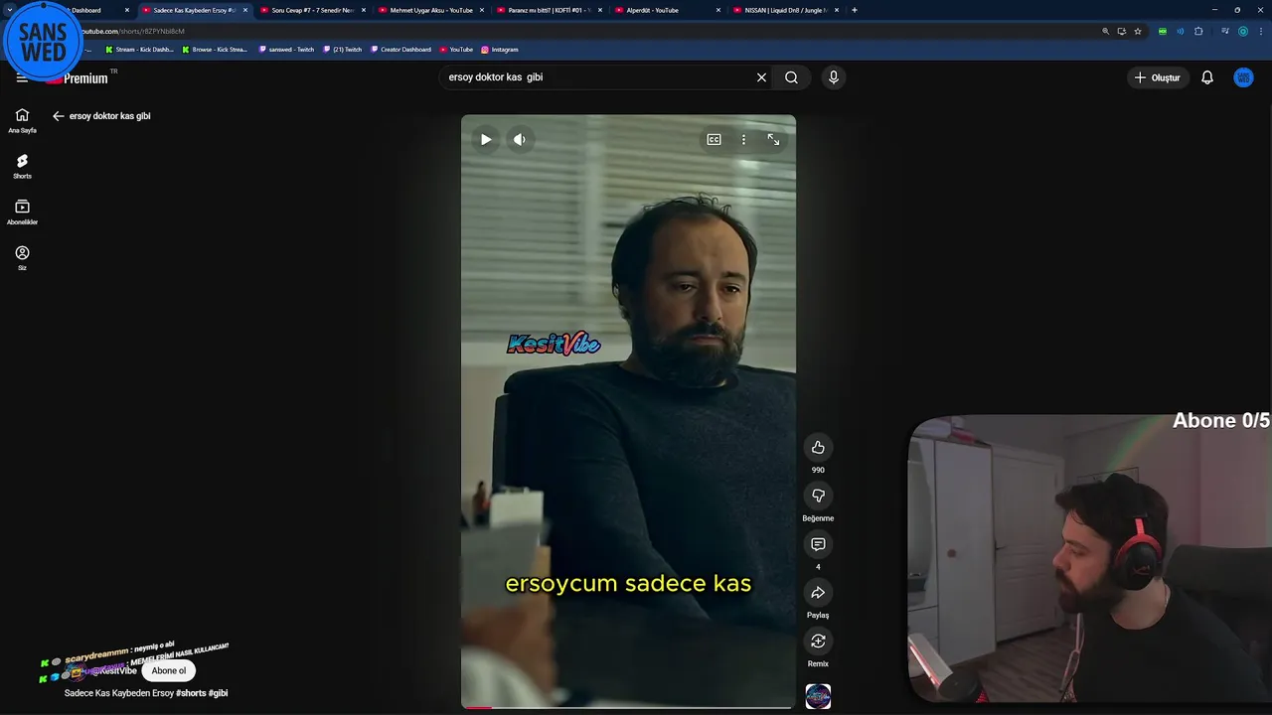The height and width of the screenshot is (715, 1272).
Task: Open a new browser tab
Action: point(855,10)
